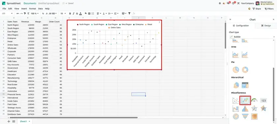Open the Sheet1 tab dropdown arrow
277x124 pixels.
tap(29, 121)
